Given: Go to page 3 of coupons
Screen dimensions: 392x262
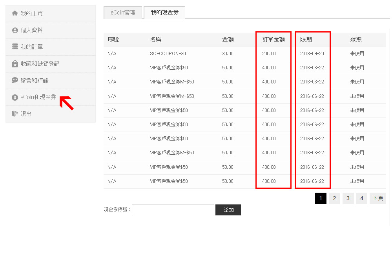Looking at the screenshot, I should pyautogui.click(x=348, y=198).
